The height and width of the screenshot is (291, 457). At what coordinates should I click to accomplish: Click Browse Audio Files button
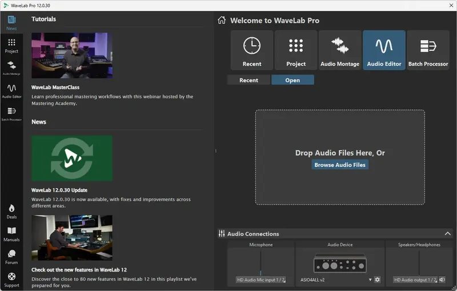point(340,165)
